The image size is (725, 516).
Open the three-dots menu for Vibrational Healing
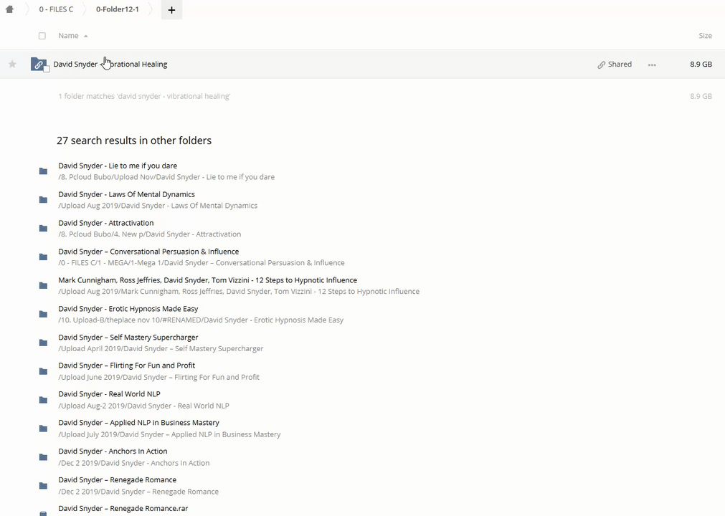click(652, 64)
